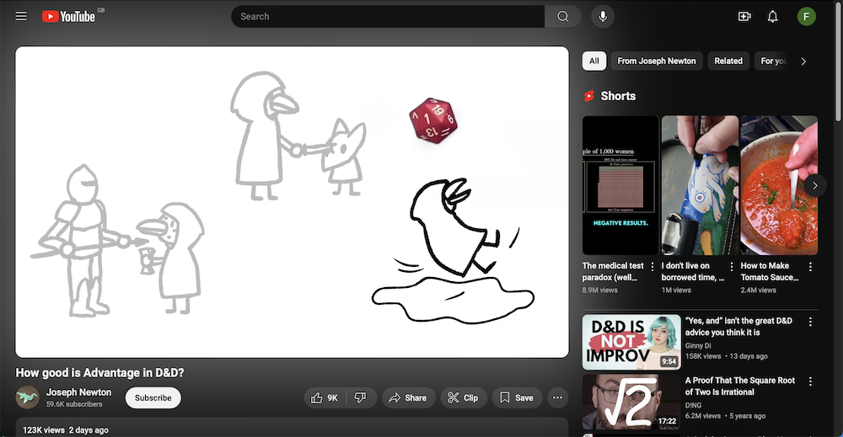This screenshot has height=437, width=843.
Task: Click the YouTube logo home link
Action: coord(69,16)
